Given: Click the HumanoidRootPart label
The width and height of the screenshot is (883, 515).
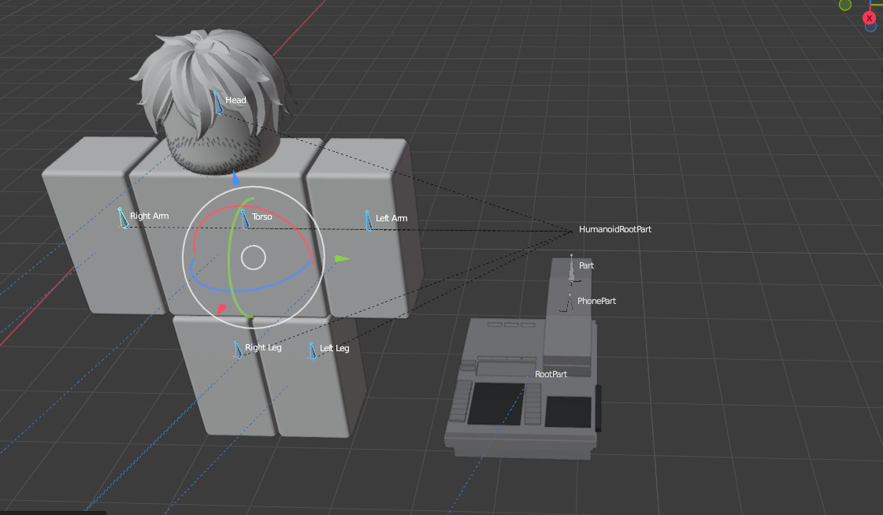Looking at the screenshot, I should coord(615,229).
